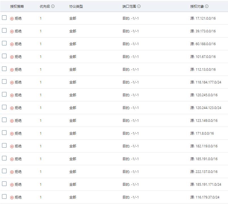Tick the checkbox for rule 112.13.0.0/16
The height and width of the screenshot is (205, 228).
click(4, 69)
